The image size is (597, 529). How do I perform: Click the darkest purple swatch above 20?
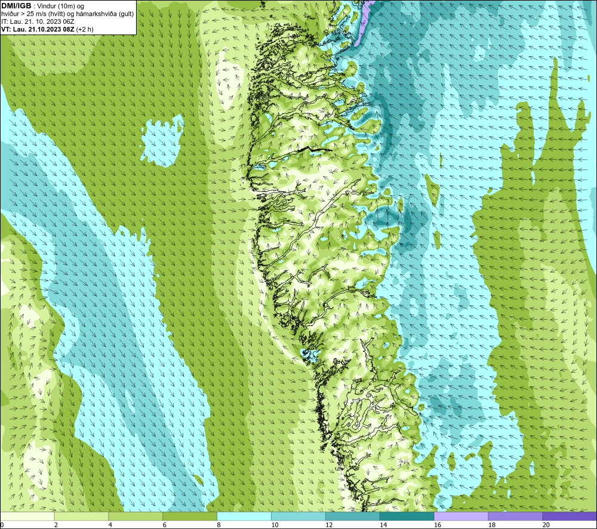(570, 516)
